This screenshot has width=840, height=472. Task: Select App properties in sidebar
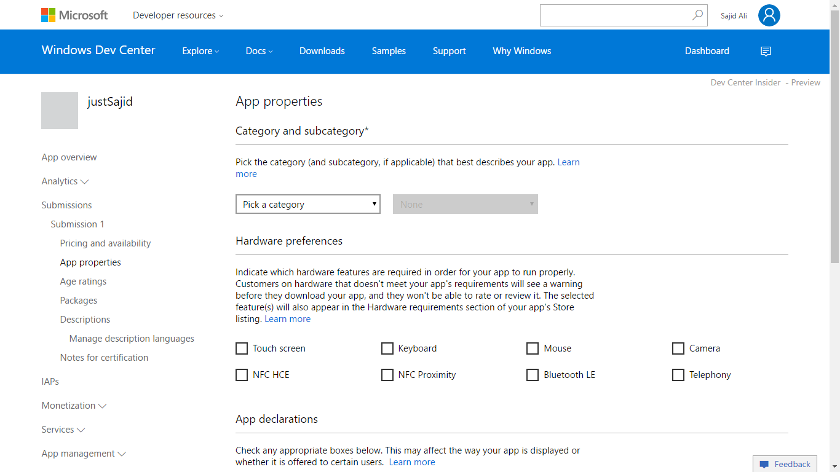point(90,262)
